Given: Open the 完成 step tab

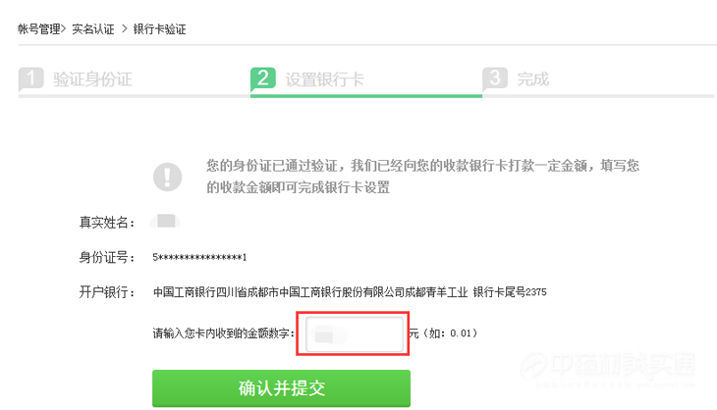Looking at the screenshot, I should point(532,79).
